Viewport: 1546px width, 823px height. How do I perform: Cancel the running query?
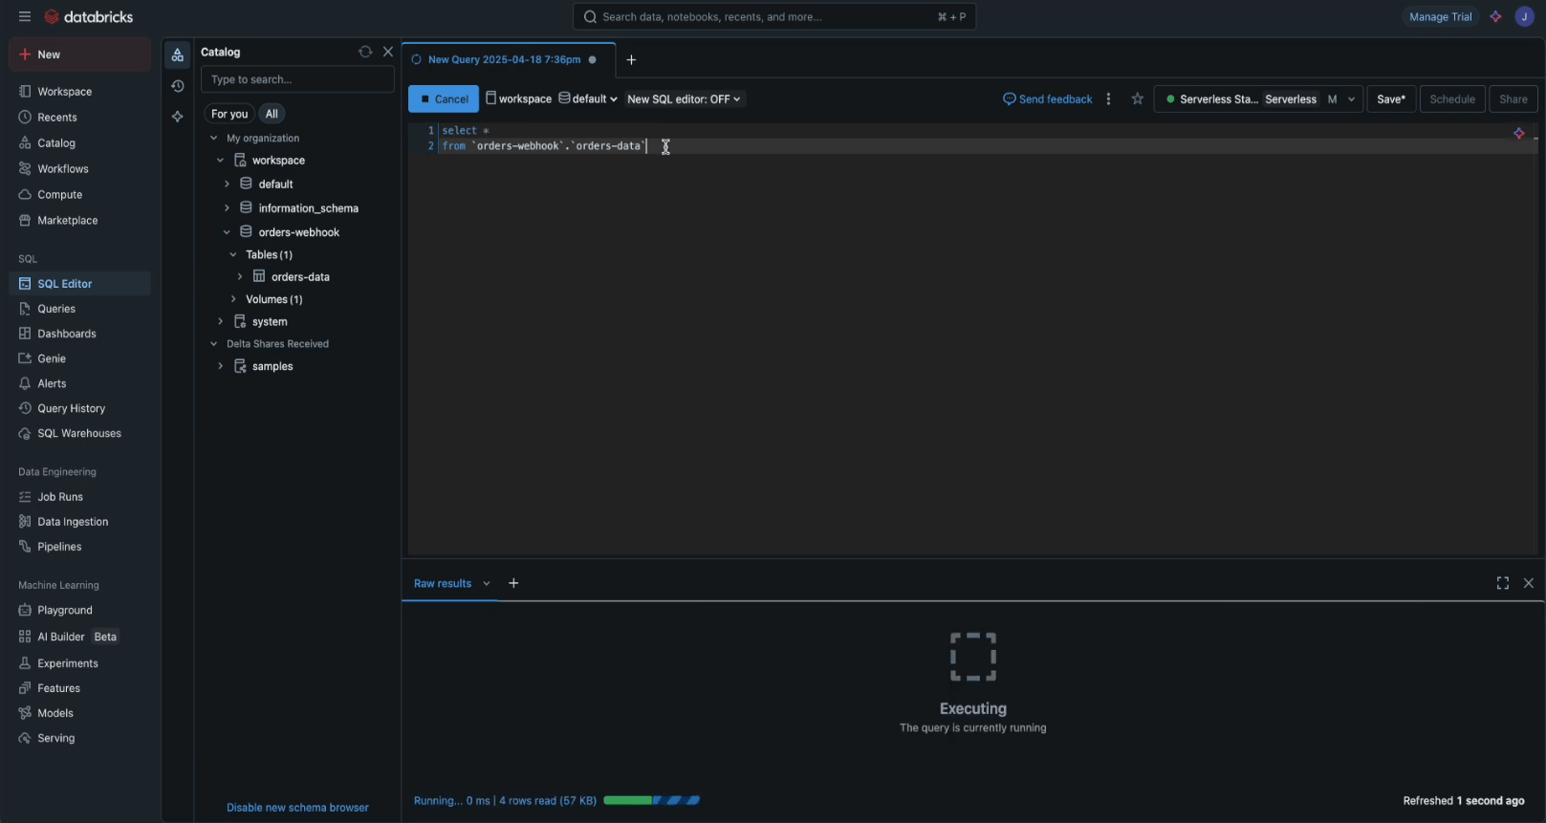point(444,99)
